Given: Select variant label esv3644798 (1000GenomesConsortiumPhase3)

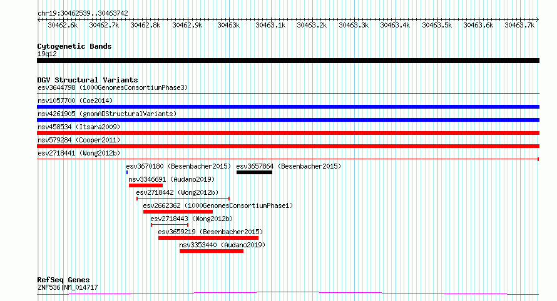Looking at the screenshot, I should pyautogui.click(x=113, y=87).
